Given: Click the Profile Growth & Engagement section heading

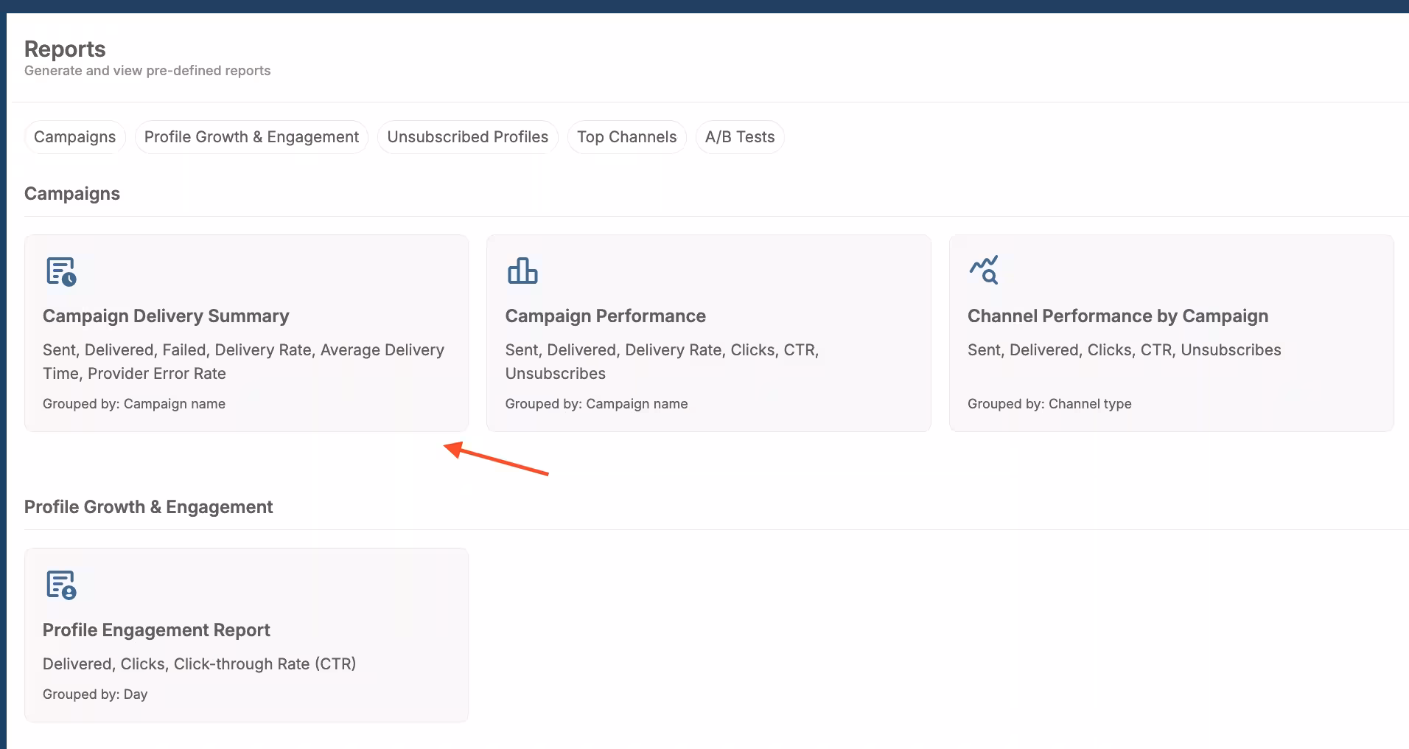Looking at the screenshot, I should pyautogui.click(x=149, y=506).
